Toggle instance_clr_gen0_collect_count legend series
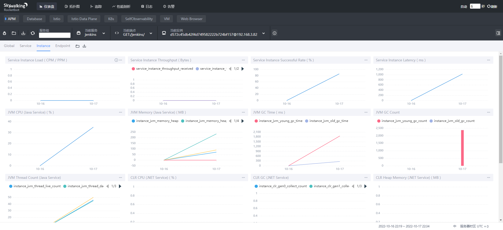Screen dimensions: 503x230 coord(281,186)
